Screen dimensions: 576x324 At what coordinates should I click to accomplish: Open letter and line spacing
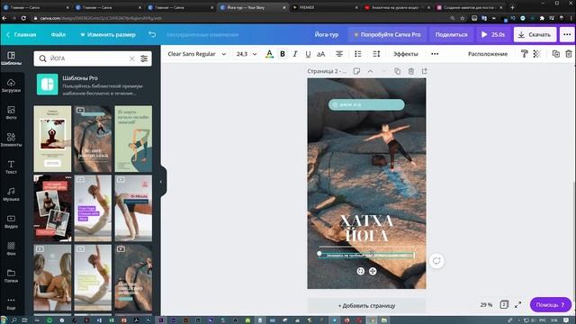click(x=376, y=54)
